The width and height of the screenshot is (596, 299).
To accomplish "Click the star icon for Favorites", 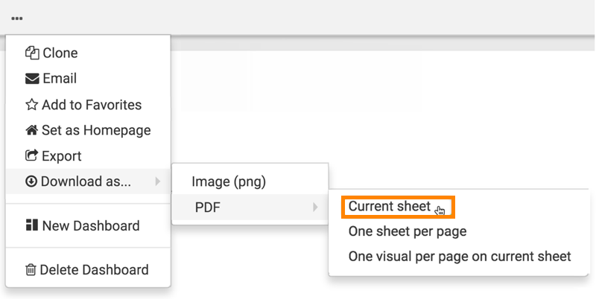I will [x=32, y=105].
